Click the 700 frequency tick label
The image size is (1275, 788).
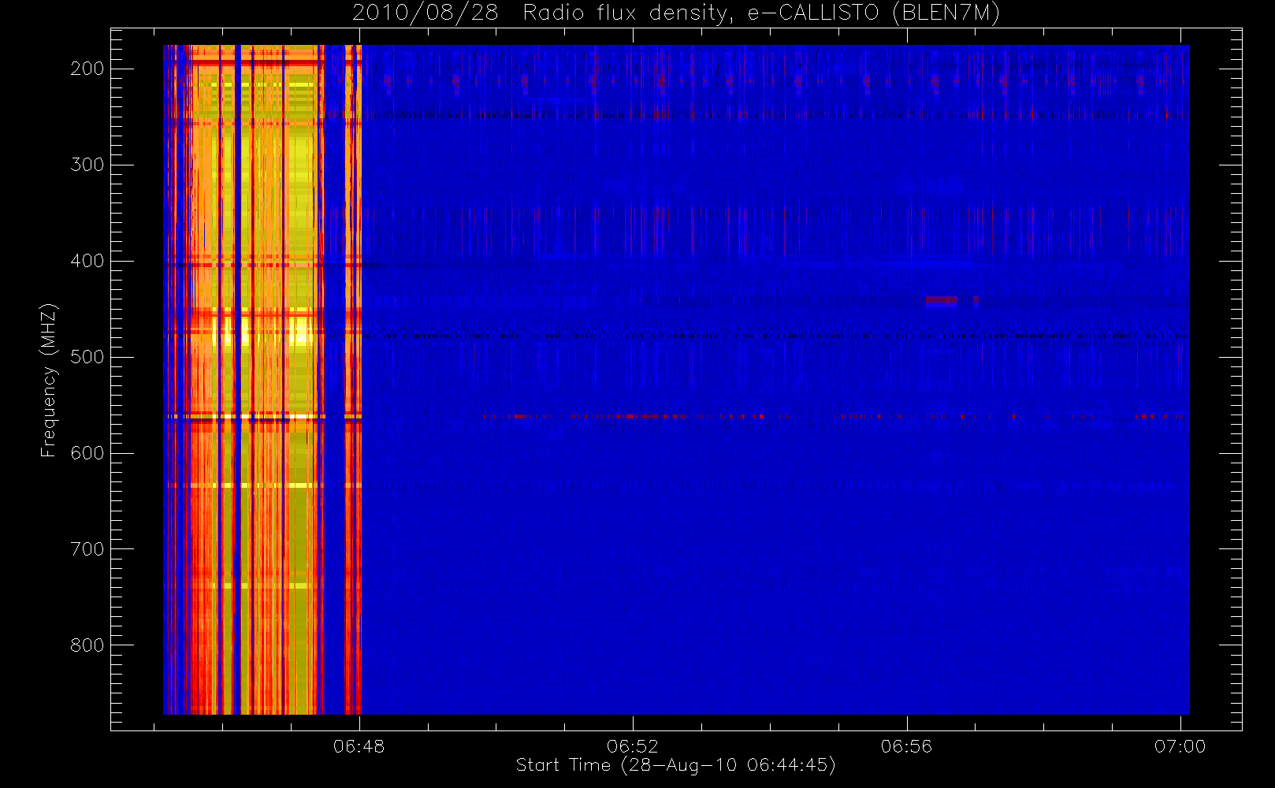(x=87, y=549)
